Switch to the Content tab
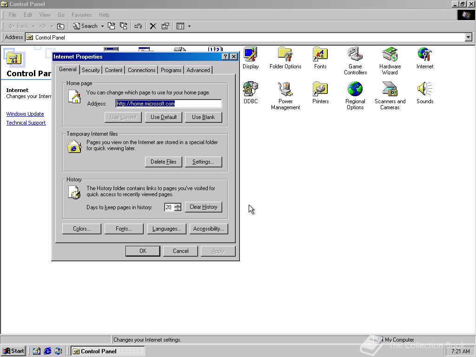This screenshot has height=357, width=476. tap(114, 70)
